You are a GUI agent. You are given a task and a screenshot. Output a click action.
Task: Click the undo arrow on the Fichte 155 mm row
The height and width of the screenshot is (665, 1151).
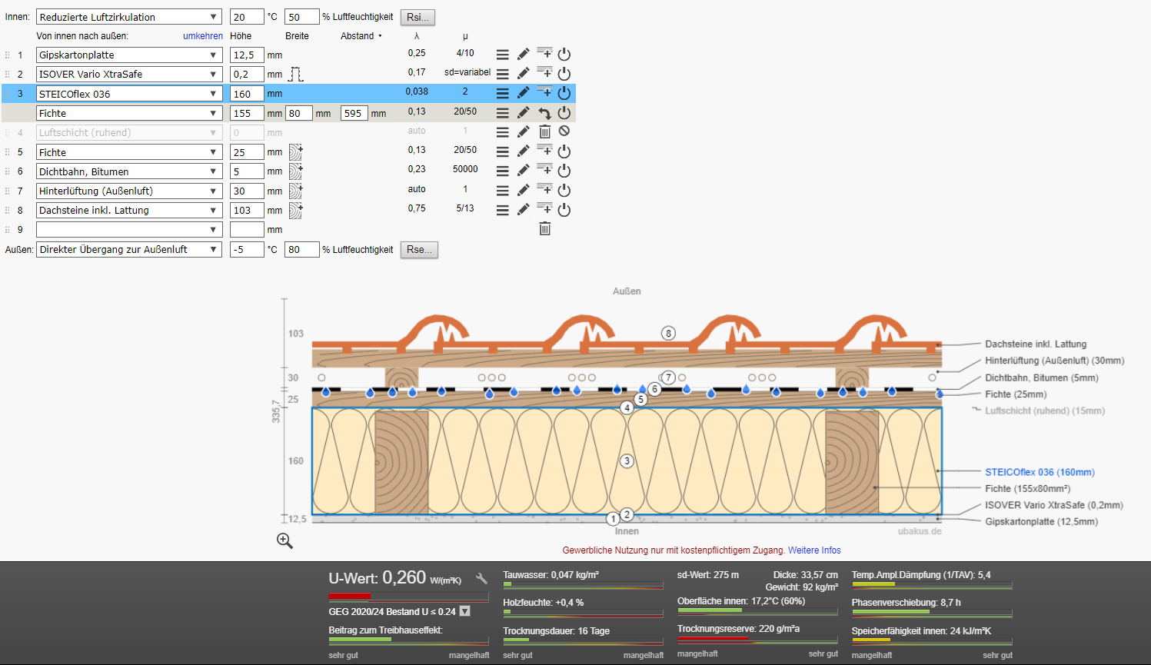(x=544, y=113)
